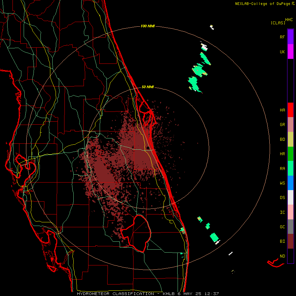The image size is (296, 296).
Task: Click the UK legend label
Action: 283,52
